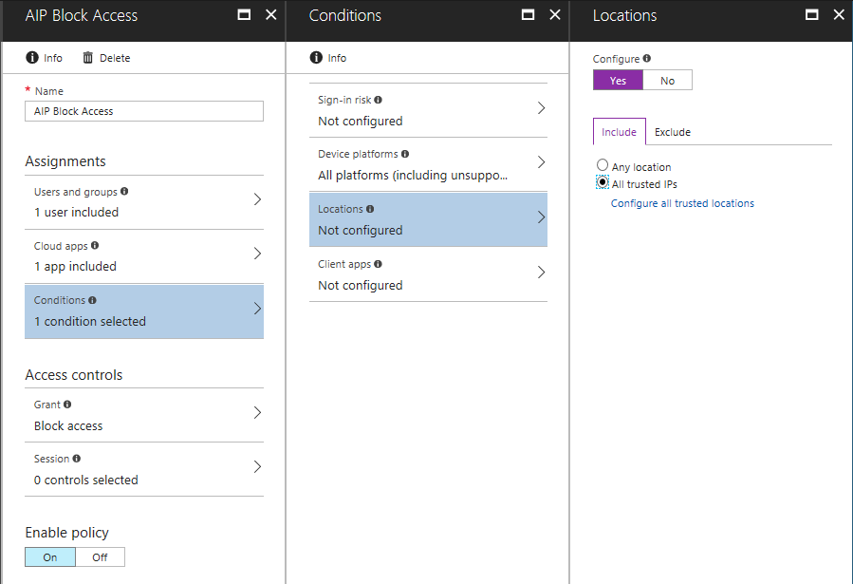Click the 'Info' label in Conditions blade
The image size is (853, 584).
pyautogui.click(x=337, y=58)
